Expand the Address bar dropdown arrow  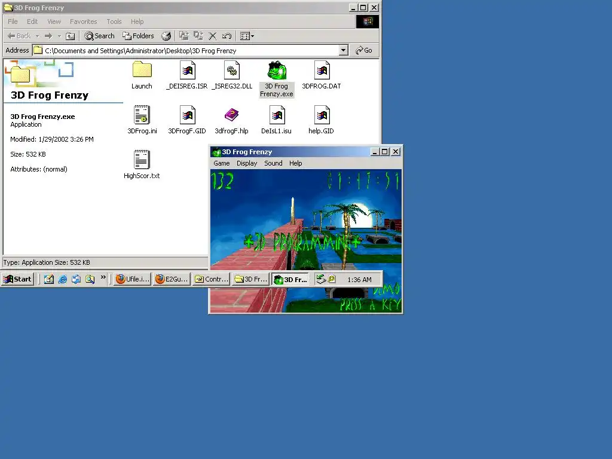point(344,50)
